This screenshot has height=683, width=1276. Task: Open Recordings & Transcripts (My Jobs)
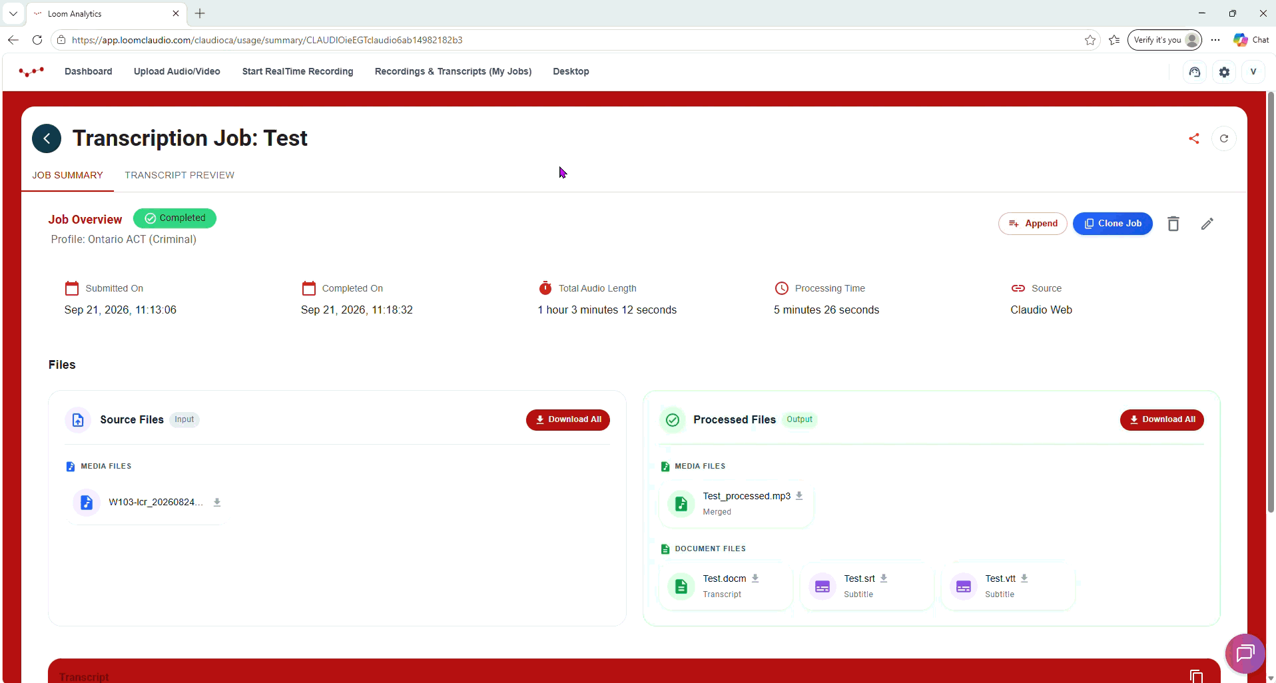click(x=453, y=71)
